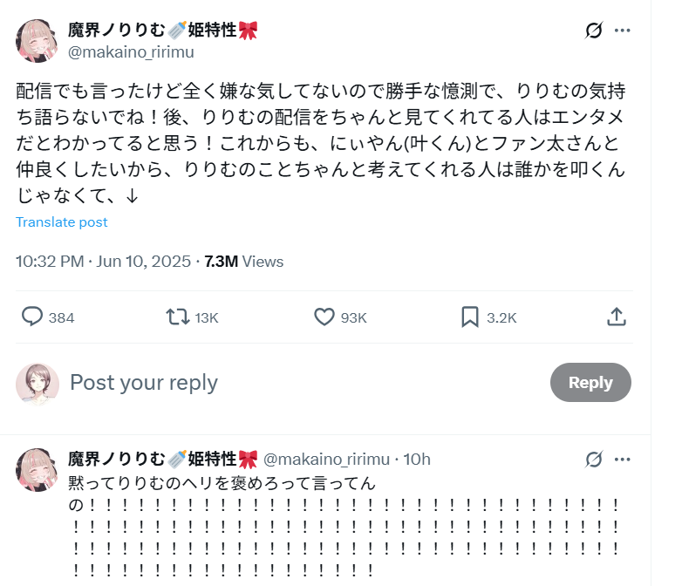Click the reply bubble icon showing 384

(32, 317)
